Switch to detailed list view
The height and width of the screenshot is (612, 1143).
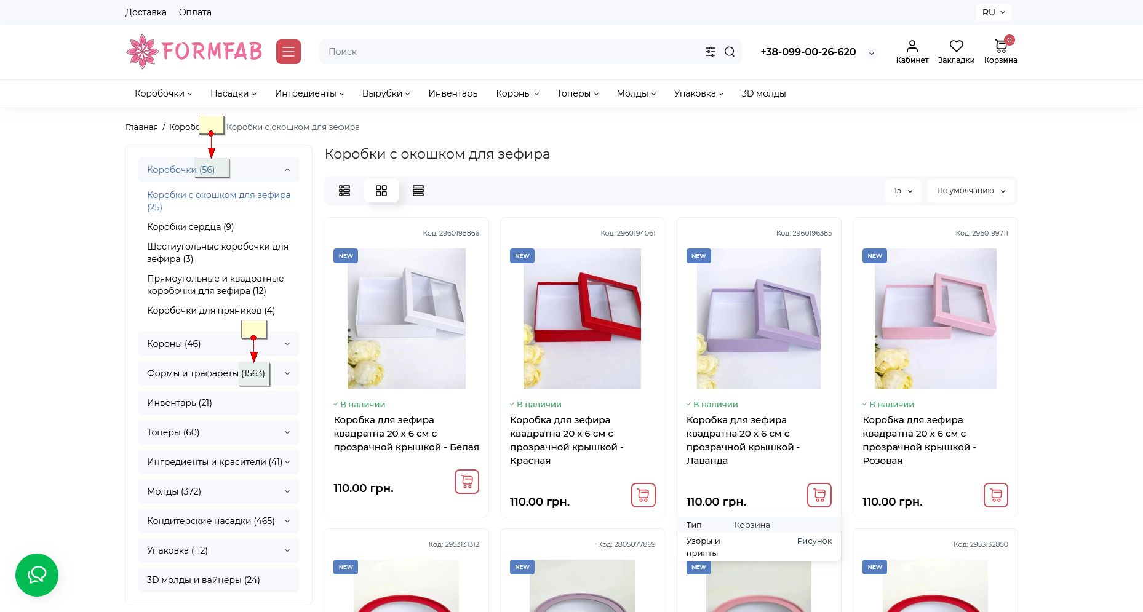[344, 191]
